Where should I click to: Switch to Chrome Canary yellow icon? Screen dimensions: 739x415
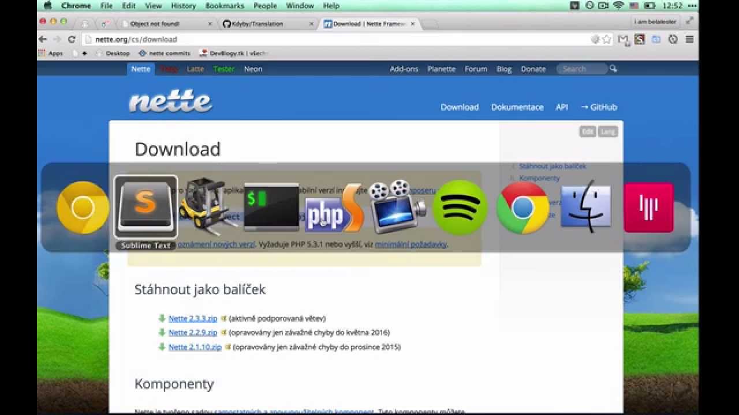click(83, 207)
